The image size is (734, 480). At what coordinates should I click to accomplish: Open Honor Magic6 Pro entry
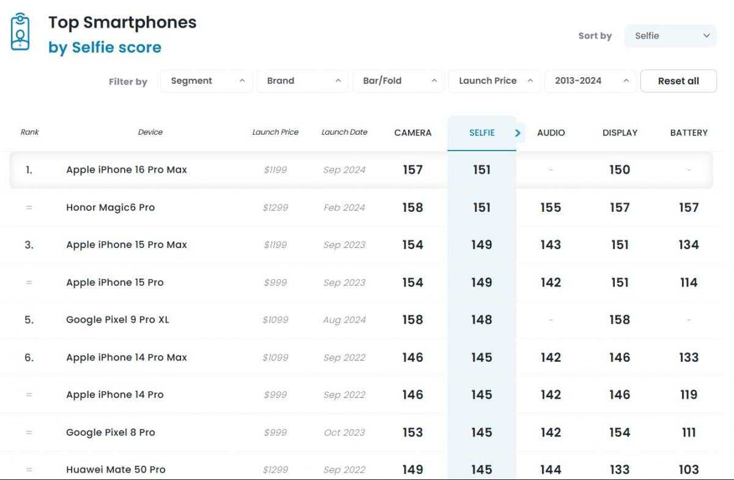pos(110,207)
